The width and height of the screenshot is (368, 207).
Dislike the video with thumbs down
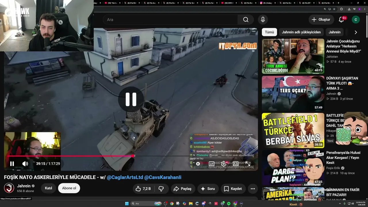click(161, 189)
